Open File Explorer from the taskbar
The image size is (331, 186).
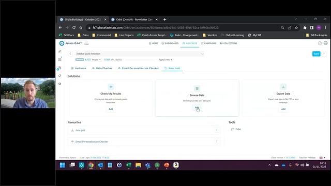tap(138, 165)
